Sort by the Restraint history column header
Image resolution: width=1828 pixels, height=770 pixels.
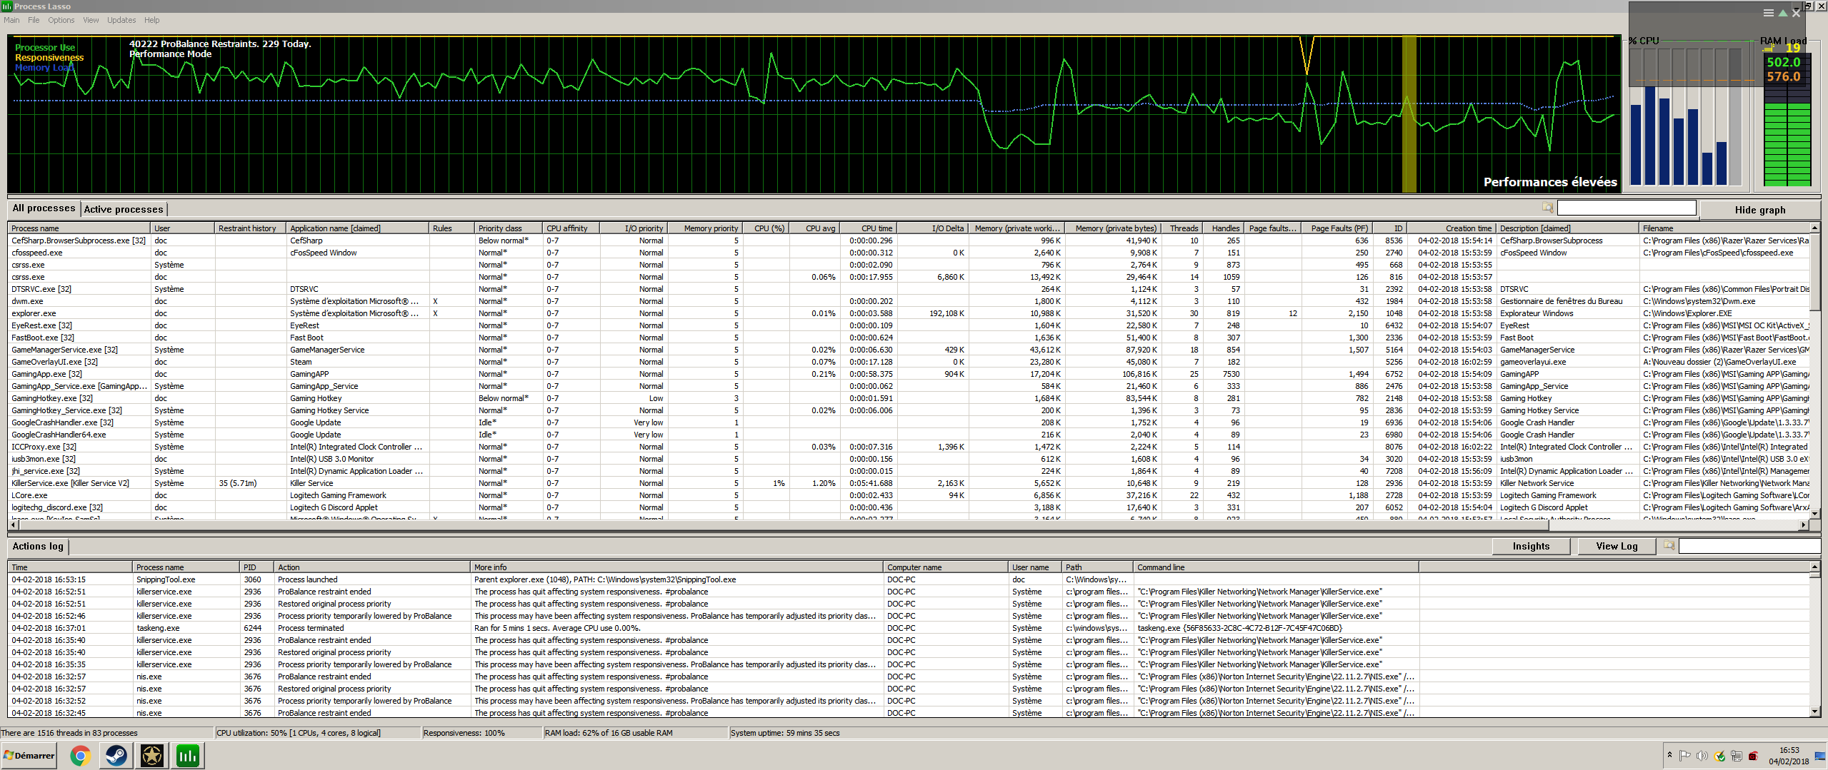click(x=250, y=228)
